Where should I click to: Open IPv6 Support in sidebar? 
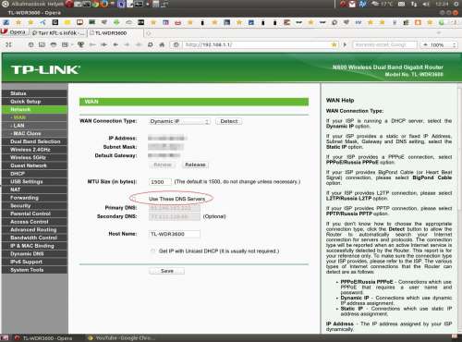point(34,262)
